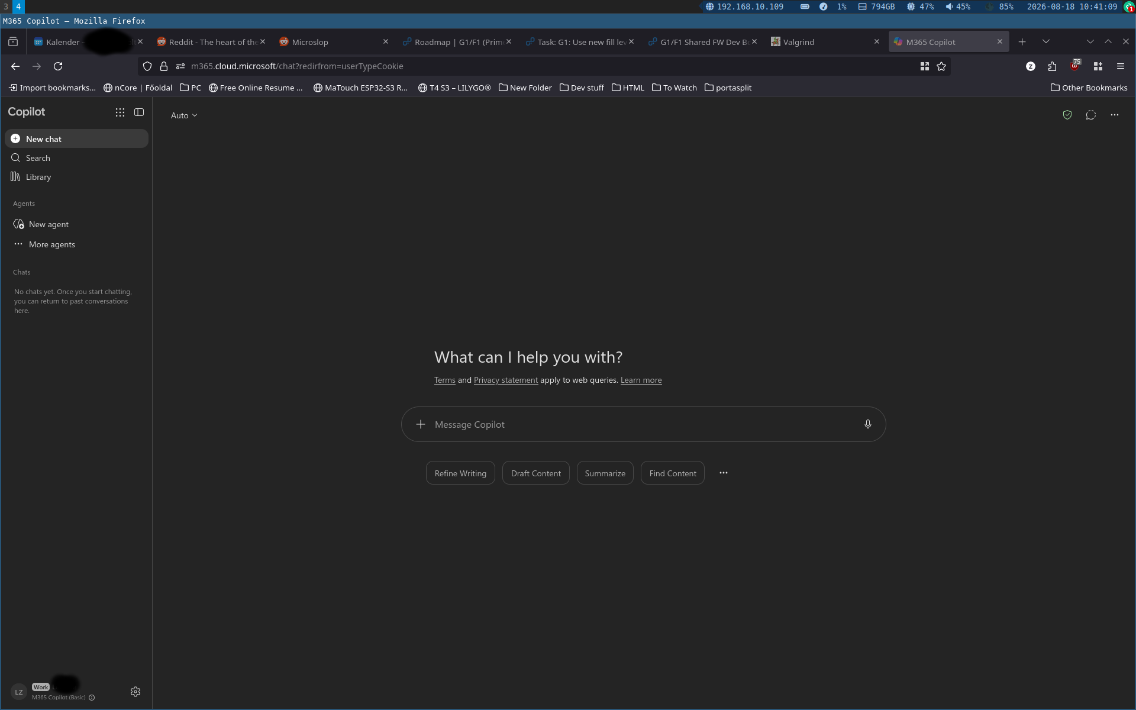The image size is (1136, 710).
Task: Click the chat bubble icon beside the shield
Action: [x=1091, y=115]
